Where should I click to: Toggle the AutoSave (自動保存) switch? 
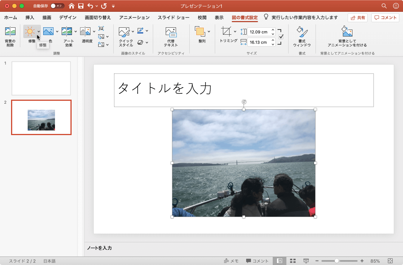point(57,6)
